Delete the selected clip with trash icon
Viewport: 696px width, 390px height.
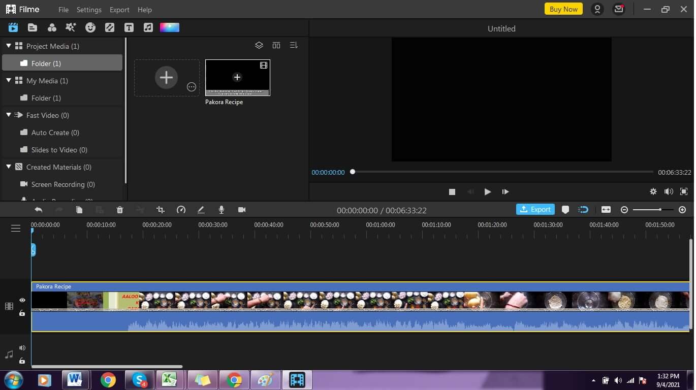click(120, 210)
